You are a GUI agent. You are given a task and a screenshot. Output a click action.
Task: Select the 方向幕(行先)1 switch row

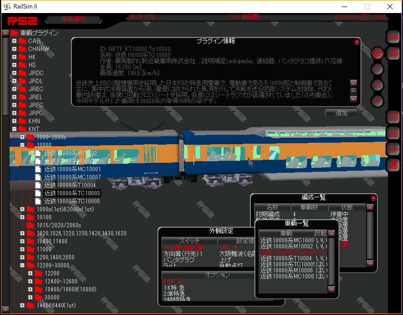pos(209,254)
